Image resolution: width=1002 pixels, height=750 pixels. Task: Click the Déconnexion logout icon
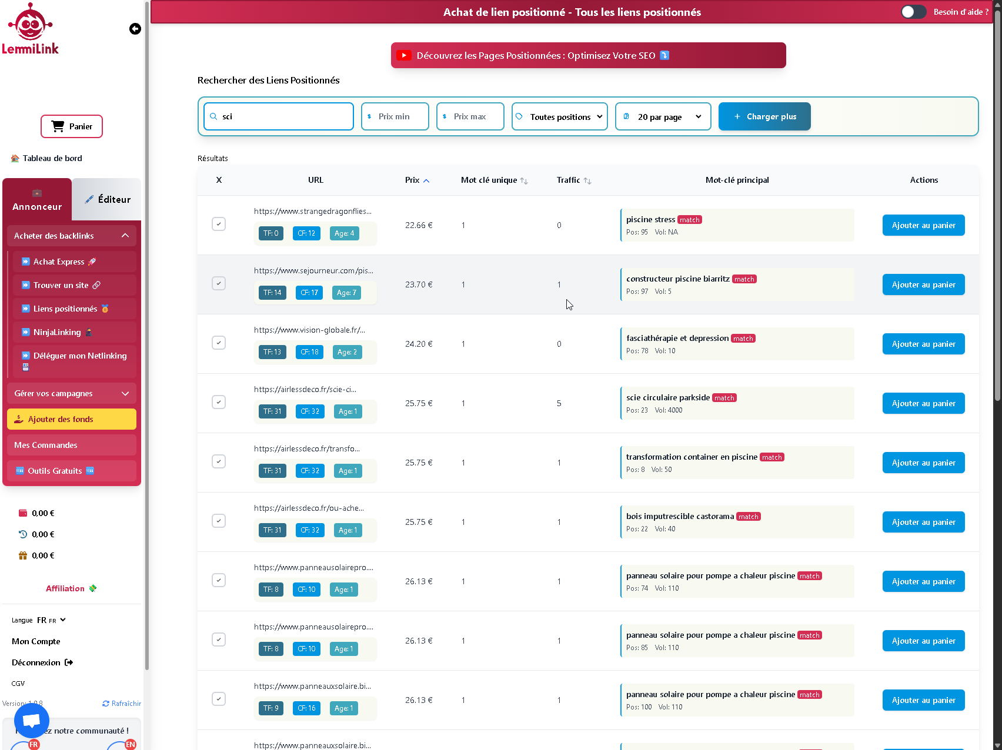click(x=69, y=662)
